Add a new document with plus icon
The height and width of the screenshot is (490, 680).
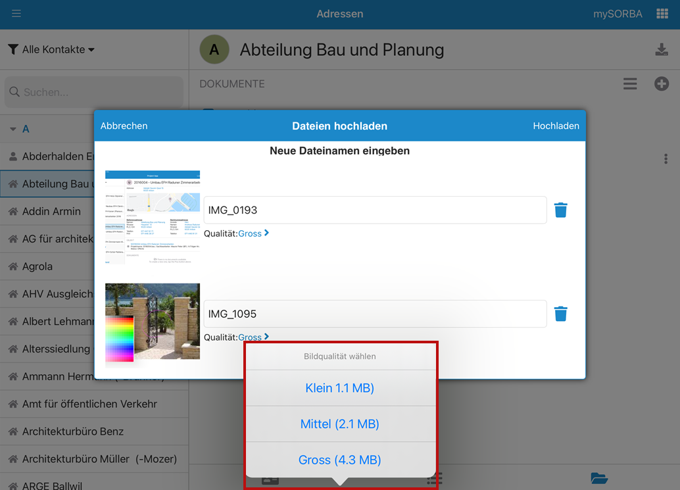point(662,84)
